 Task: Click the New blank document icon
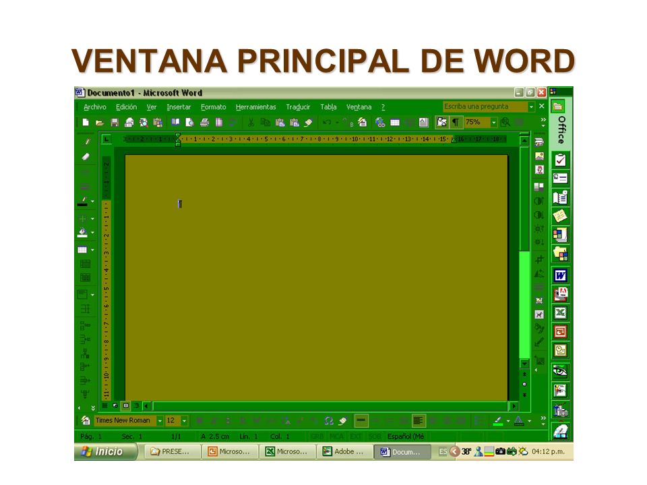pos(86,122)
